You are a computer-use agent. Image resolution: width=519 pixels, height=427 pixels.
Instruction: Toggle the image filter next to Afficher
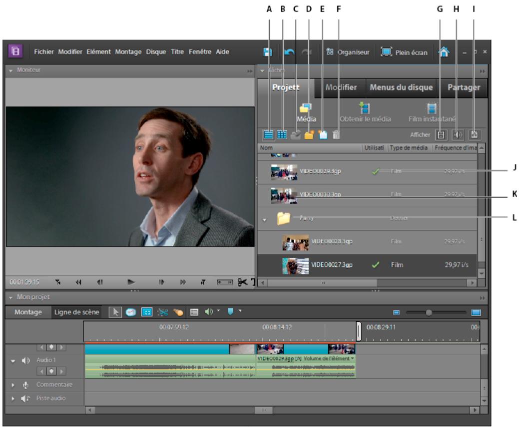pos(474,135)
